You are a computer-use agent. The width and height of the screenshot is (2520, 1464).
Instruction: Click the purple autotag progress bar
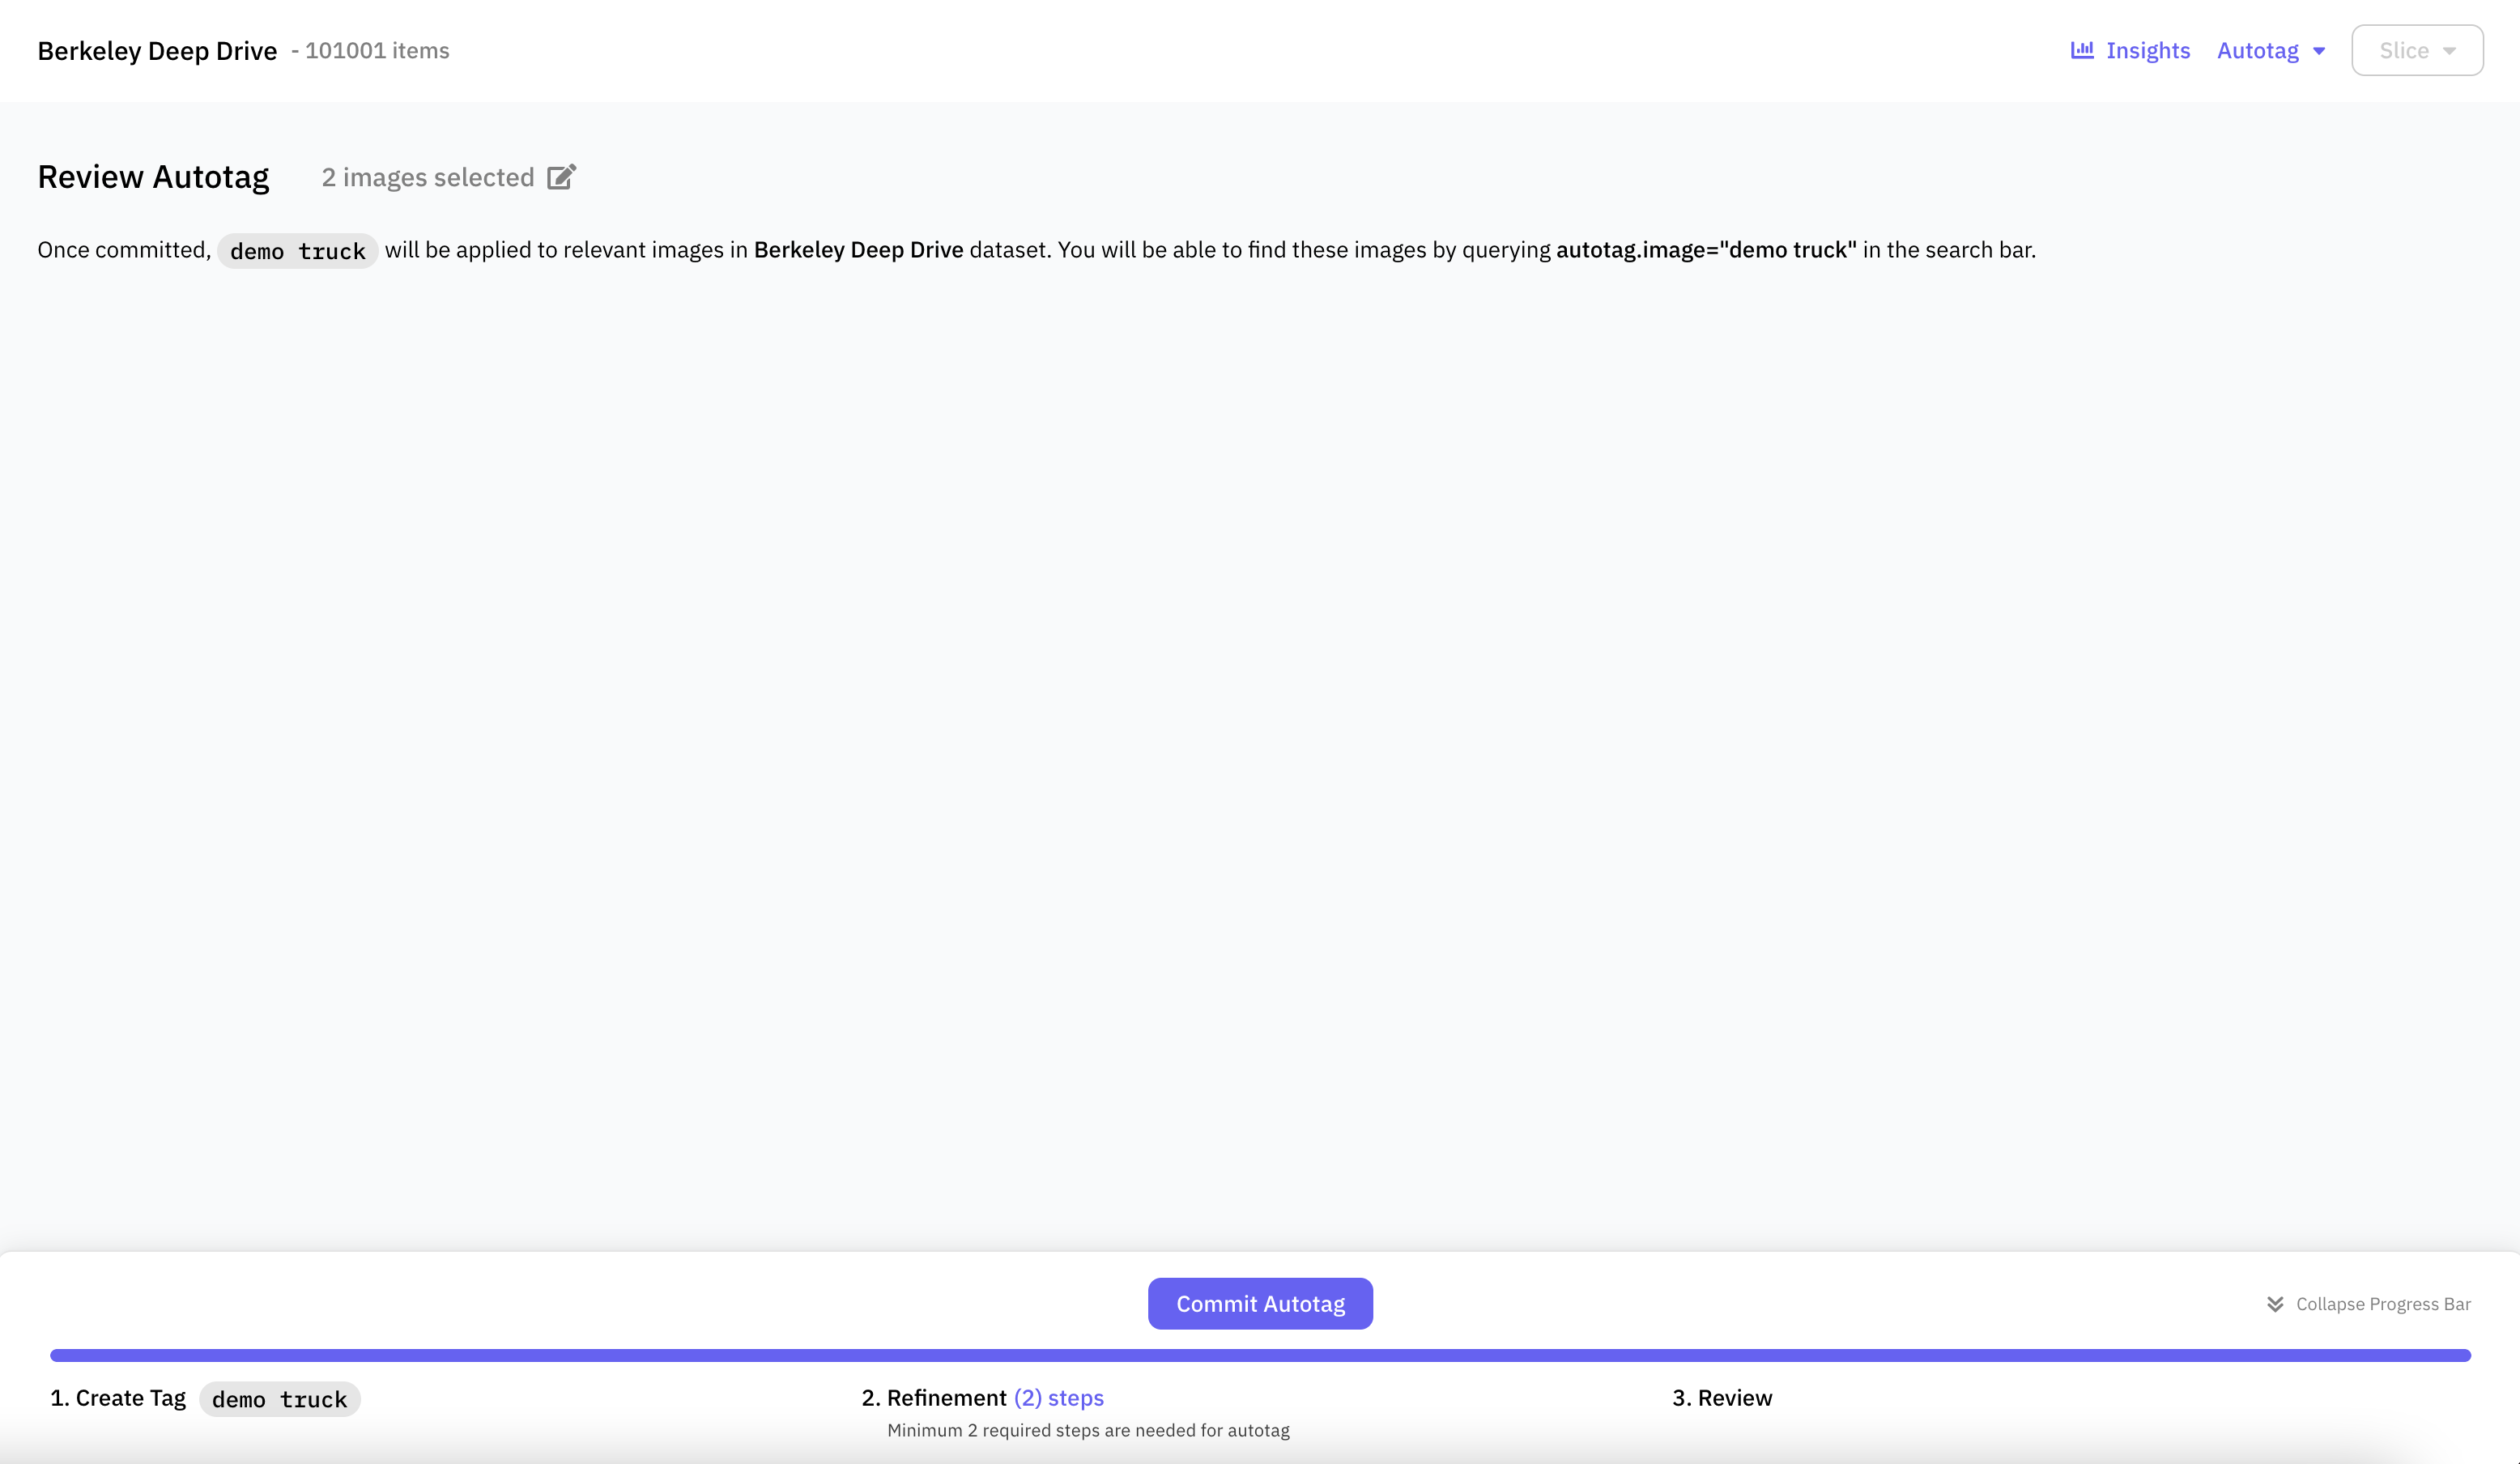[x=1260, y=1355]
